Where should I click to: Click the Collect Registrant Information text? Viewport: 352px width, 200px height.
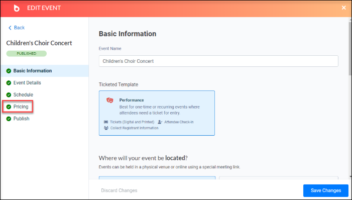tap(134, 128)
